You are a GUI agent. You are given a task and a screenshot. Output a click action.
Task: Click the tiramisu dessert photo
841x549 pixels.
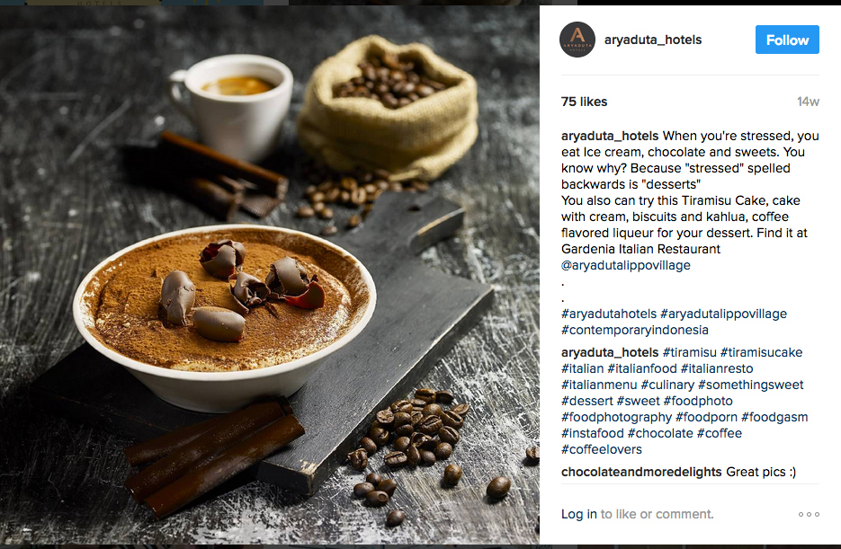click(x=269, y=274)
